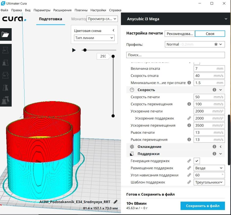
Task: Switch to Монитор tab
Action: [79, 19]
